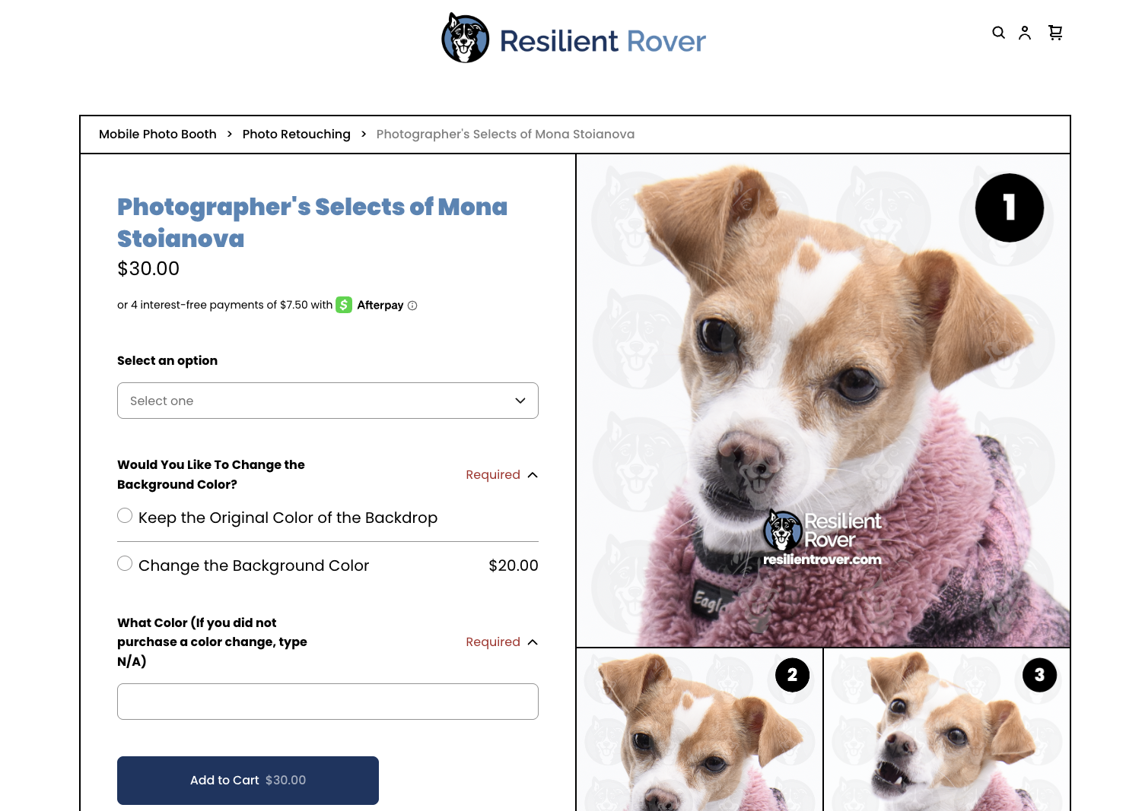This screenshot has height=811, width=1126.
Task: Go to Photo Retouching breadcrumb
Action: pyautogui.click(x=297, y=135)
